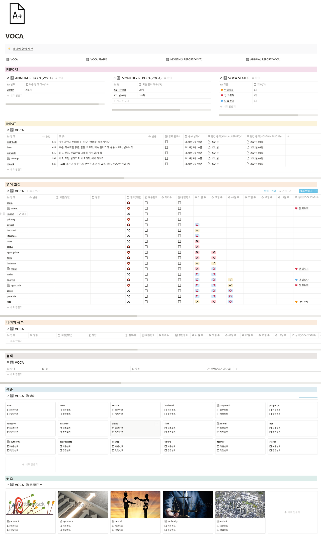Image resolution: width=321 pixels, height=537 pixels.
Task: Click the horizontal scrollbar under VOCA STATUS table
Action: [258, 115]
